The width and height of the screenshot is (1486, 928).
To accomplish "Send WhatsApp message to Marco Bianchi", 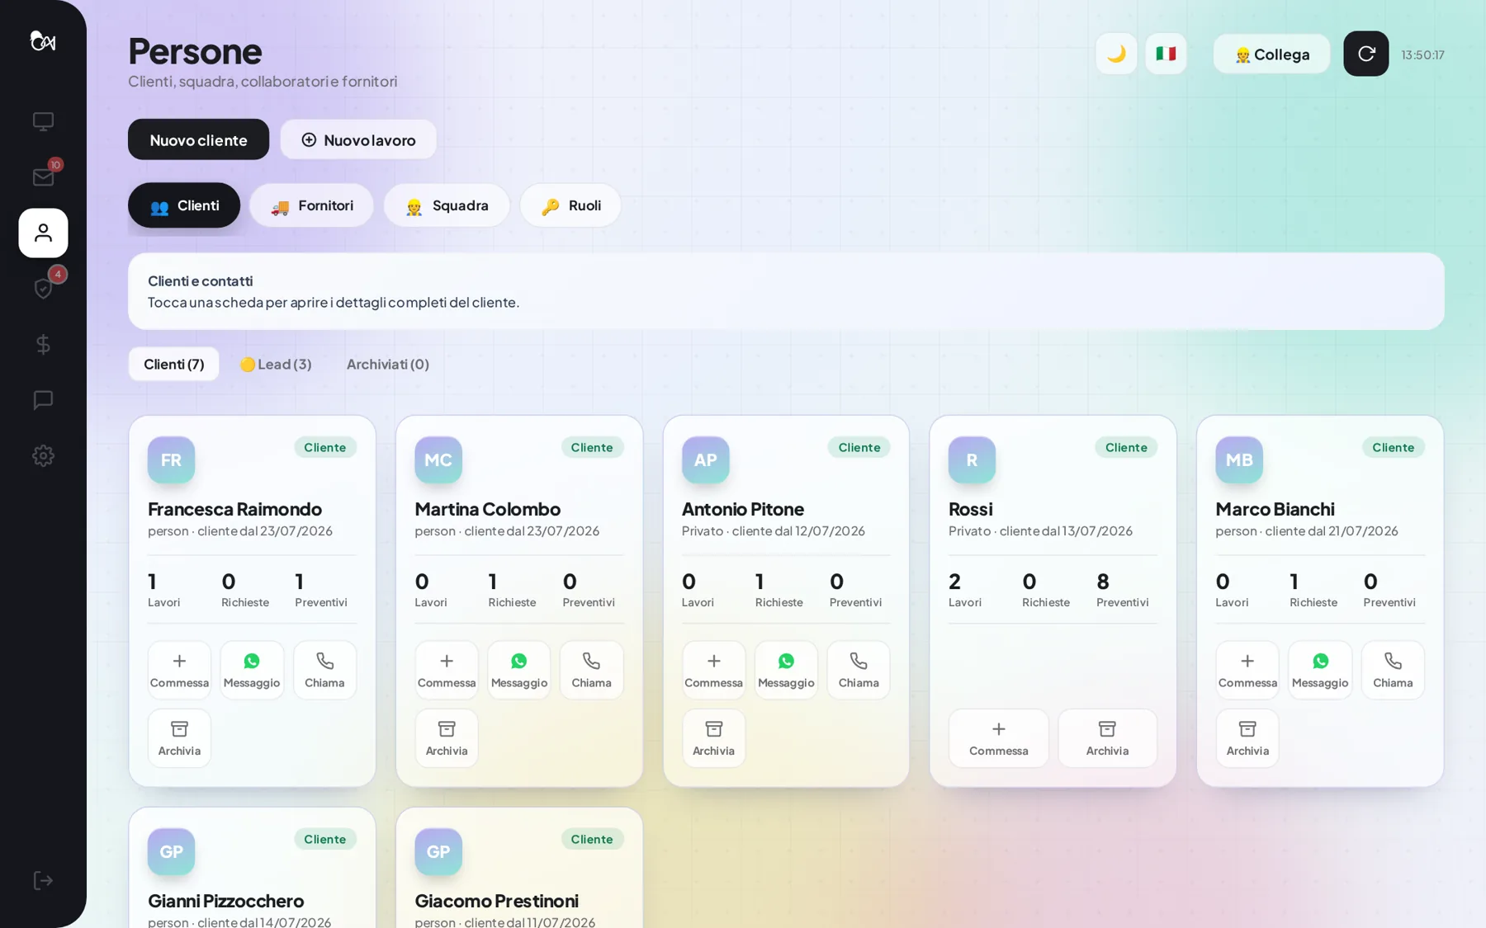I will pos(1320,670).
